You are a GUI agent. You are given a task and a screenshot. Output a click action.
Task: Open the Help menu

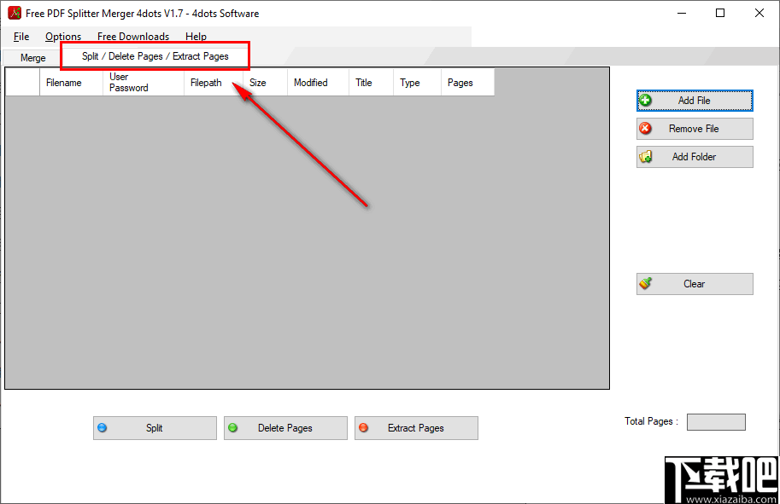coord(196,36)
